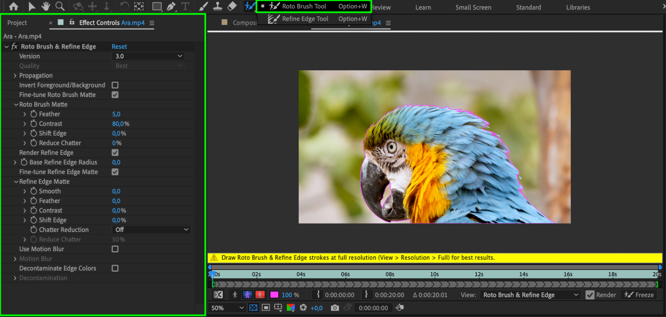Select the Type tool

[185, 6]
